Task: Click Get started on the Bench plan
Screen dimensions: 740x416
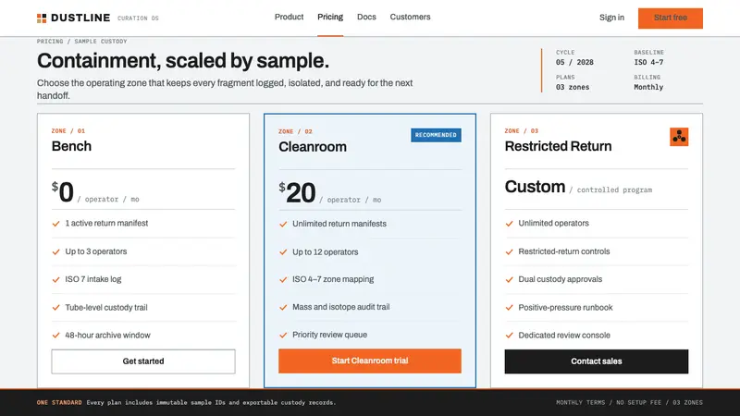Action: (143, 361)
